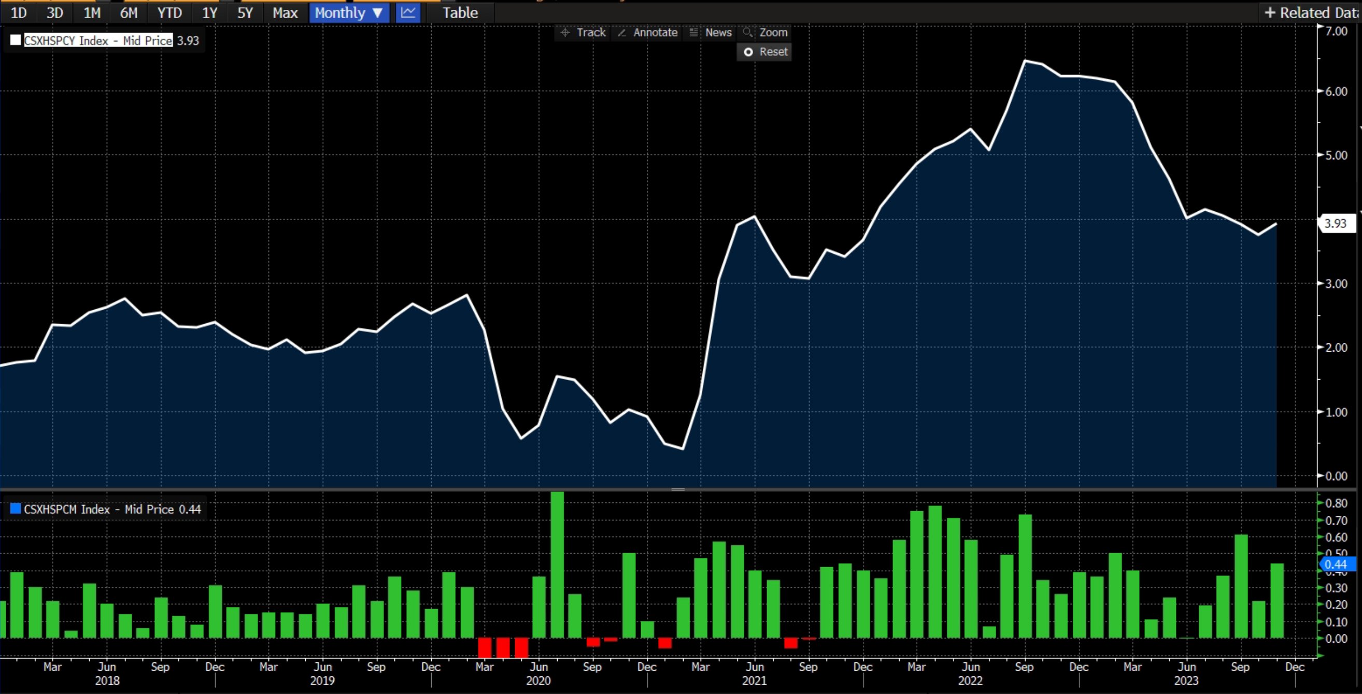Click the line chart type icon

click(x=408, y=12)
